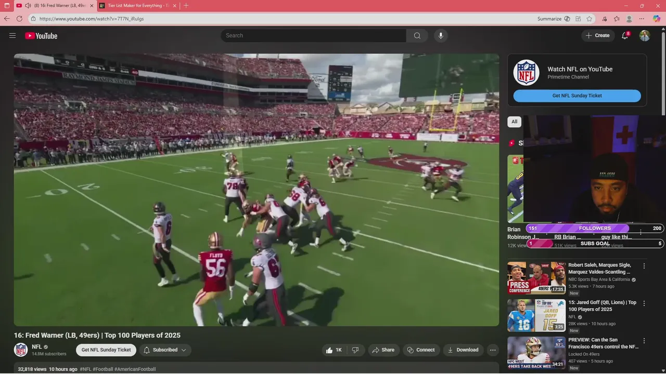Select the All filter chip

pyautogui.click(x=514, y=122)
